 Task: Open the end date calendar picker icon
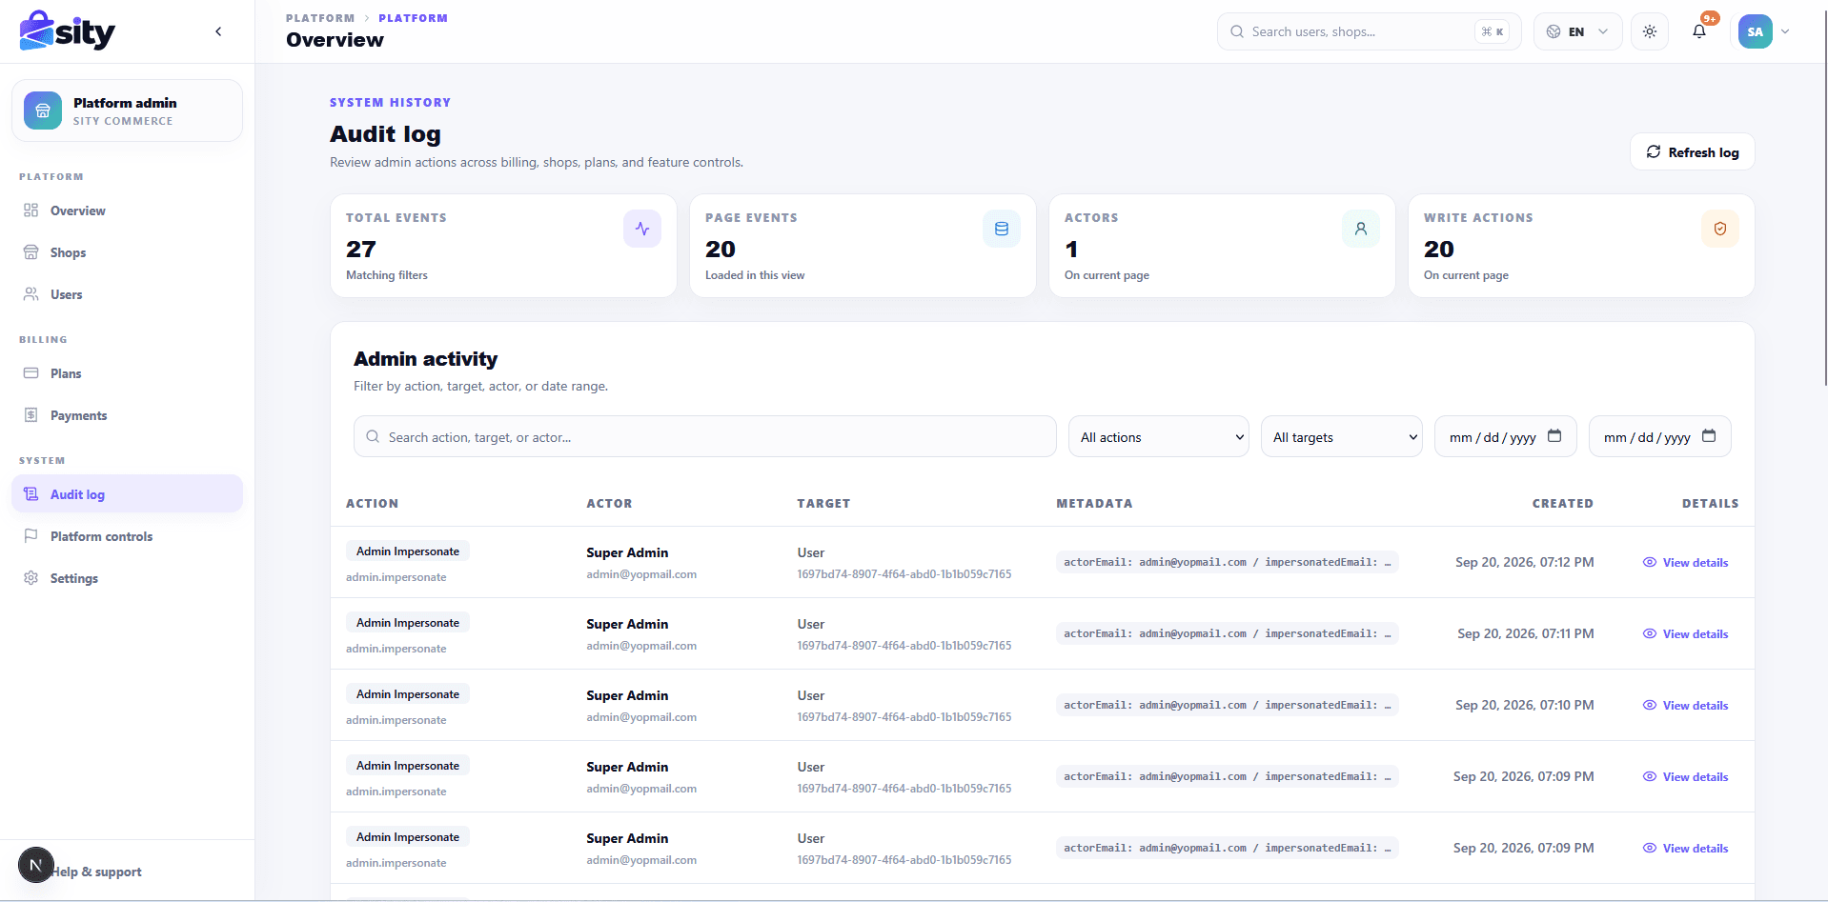(1709, 436)
